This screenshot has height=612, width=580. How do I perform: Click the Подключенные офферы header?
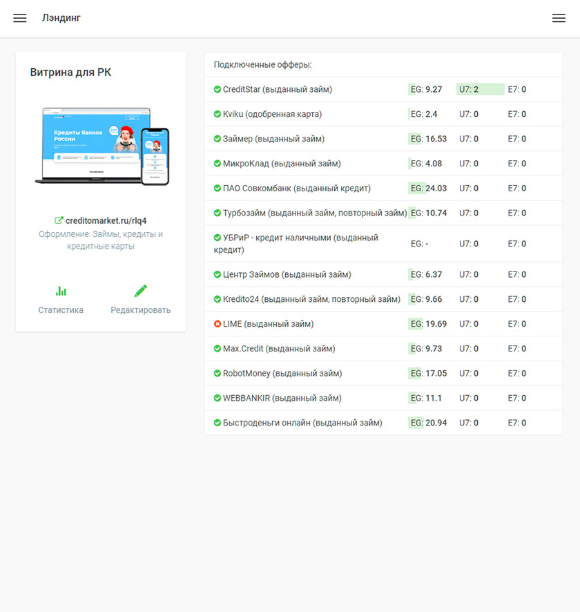(263, 65)
